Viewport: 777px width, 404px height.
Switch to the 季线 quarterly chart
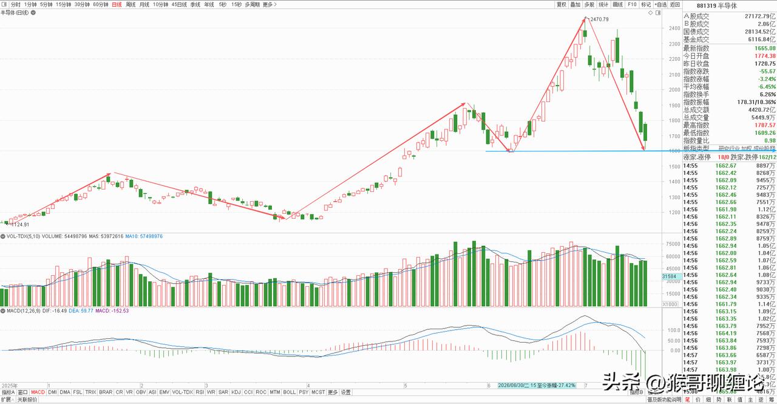coord(195,4)
